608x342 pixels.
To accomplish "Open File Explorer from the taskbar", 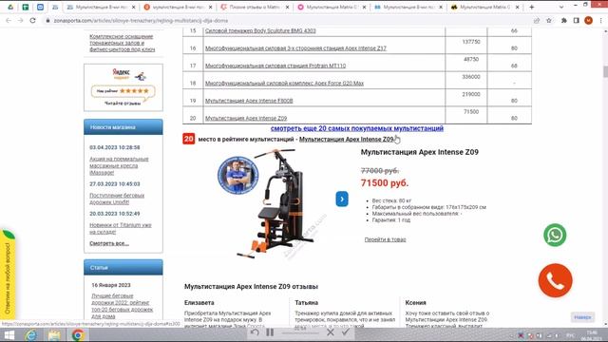I will coord(54,335).
